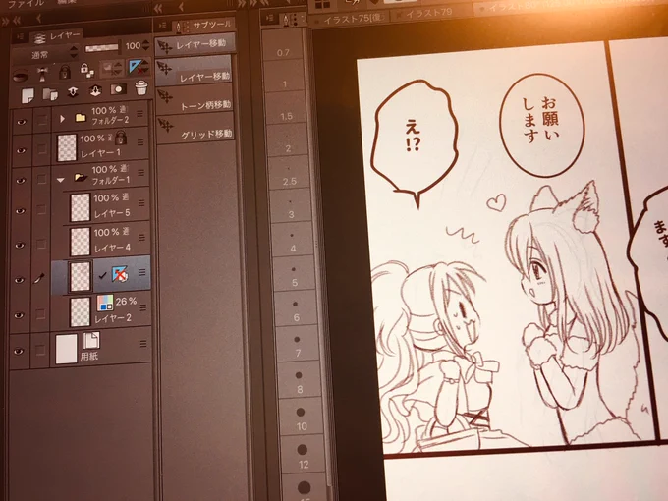Viewport: 668px width, 501px height.
Task: Create a new layer folder
Action: click(50, 93)
